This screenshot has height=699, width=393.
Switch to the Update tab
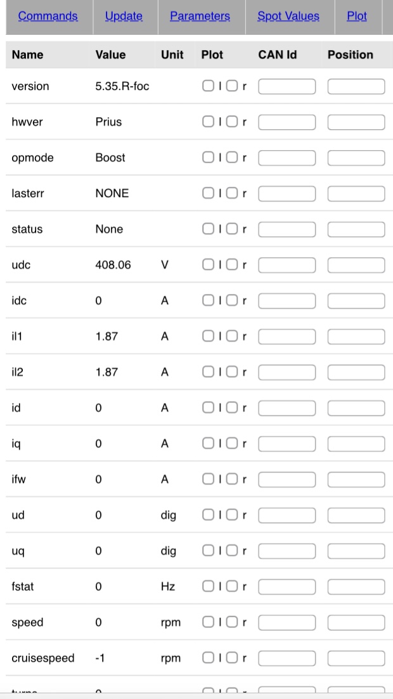[x=124, y=16]
